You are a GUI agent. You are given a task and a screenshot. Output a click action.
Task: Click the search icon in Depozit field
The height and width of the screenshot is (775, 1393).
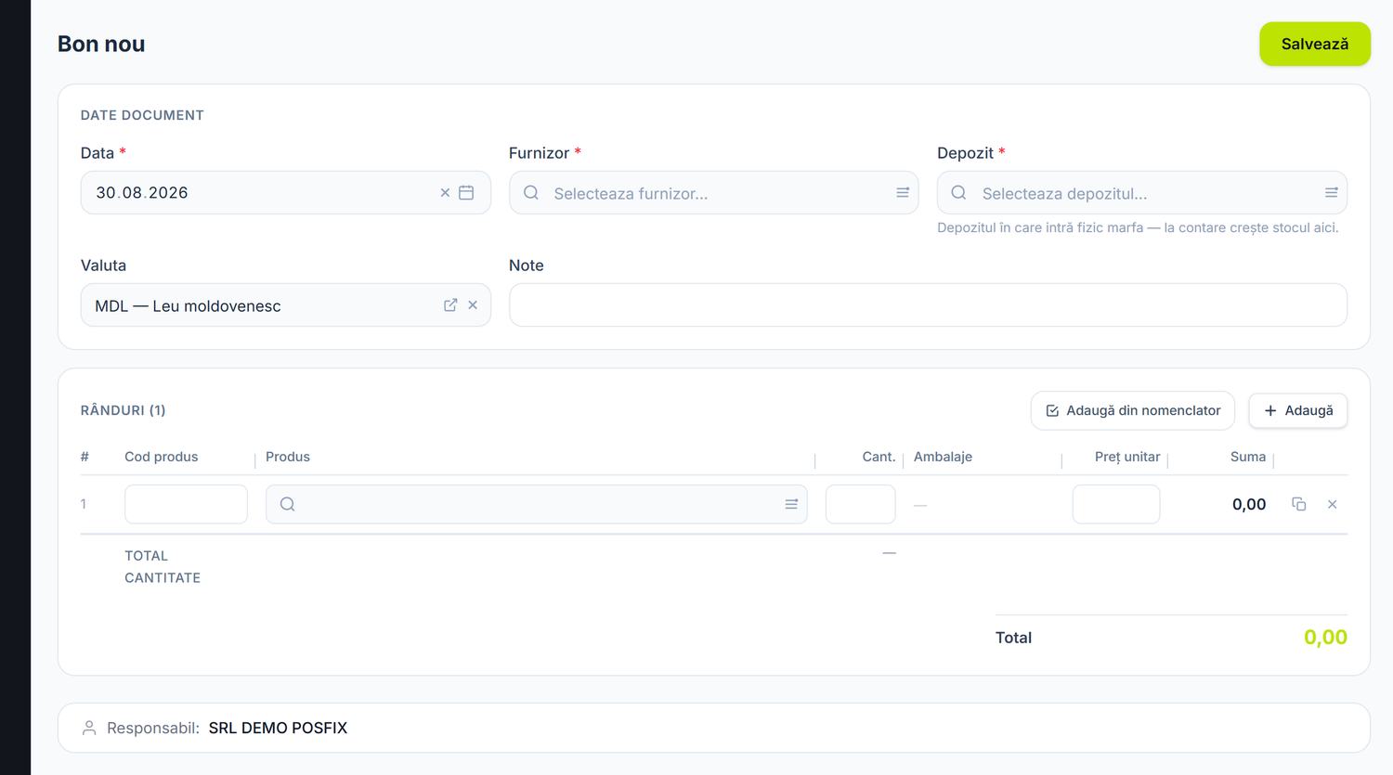959,193
